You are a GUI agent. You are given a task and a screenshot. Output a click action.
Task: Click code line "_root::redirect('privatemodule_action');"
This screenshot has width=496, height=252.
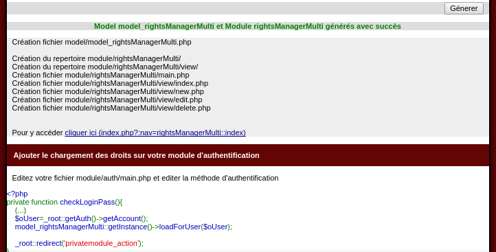[79, 243]
